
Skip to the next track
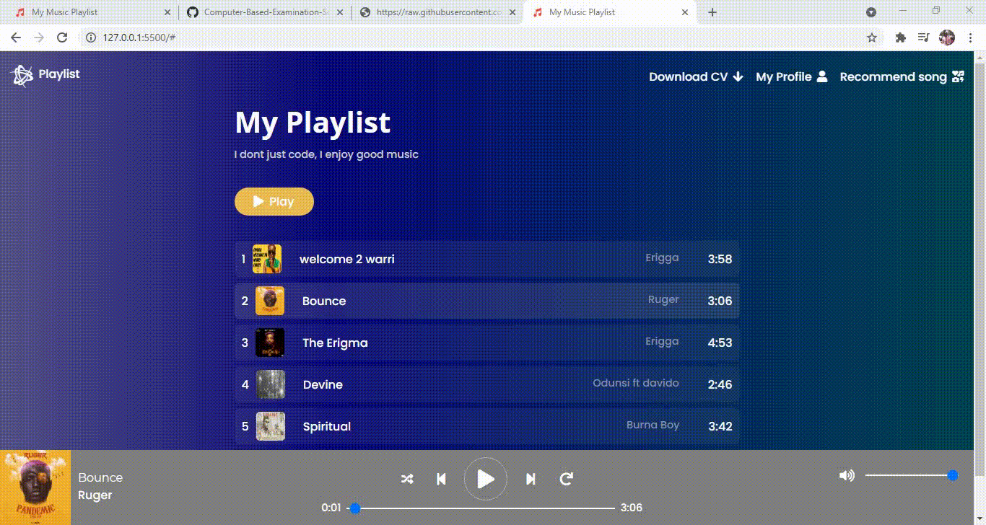(x=531, y=479)
